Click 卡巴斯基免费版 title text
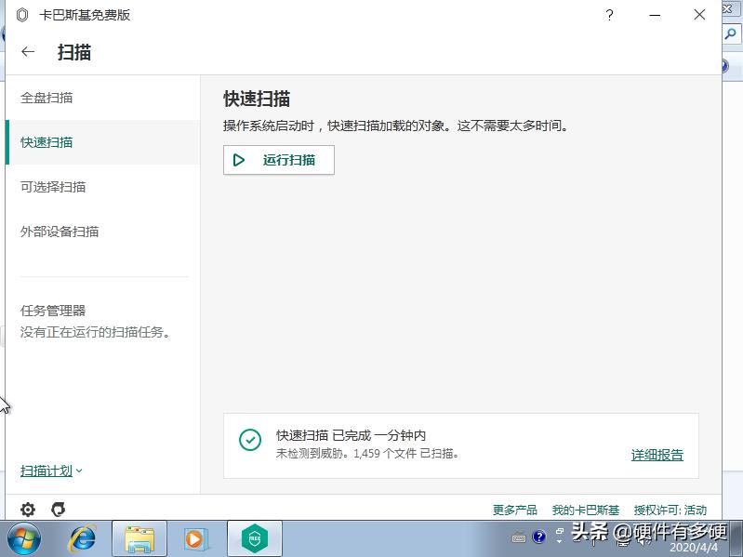 [x=85, y=15]
